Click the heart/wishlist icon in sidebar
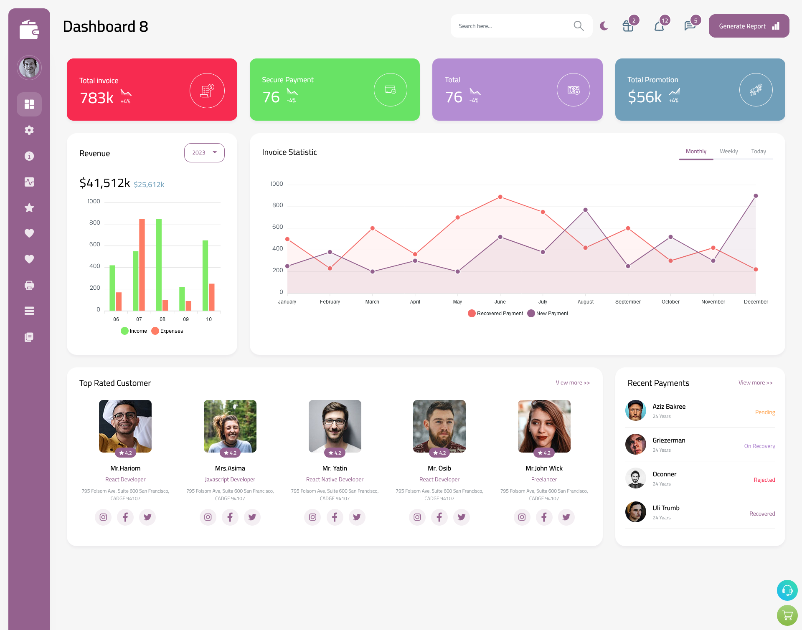 tap(29, 233)
